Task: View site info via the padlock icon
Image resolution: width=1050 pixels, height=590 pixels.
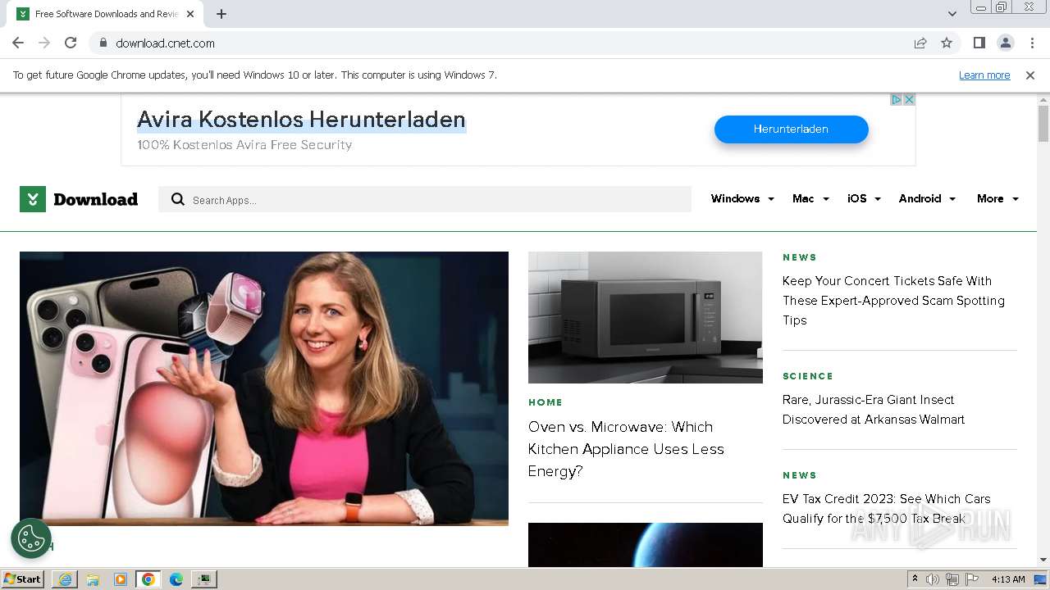Action: point(103,43)
